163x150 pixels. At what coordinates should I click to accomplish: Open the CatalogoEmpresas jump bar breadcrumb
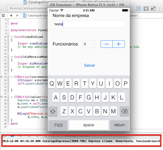click(36, 15)
